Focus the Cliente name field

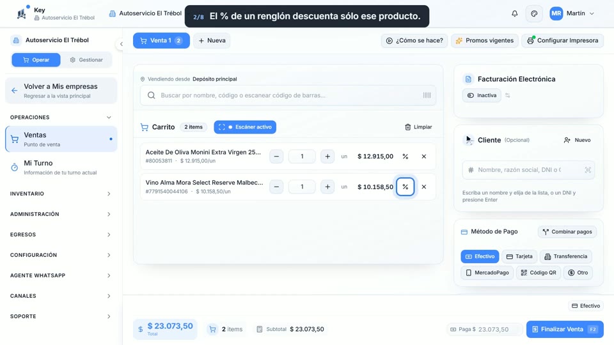[x=528, y=170]
